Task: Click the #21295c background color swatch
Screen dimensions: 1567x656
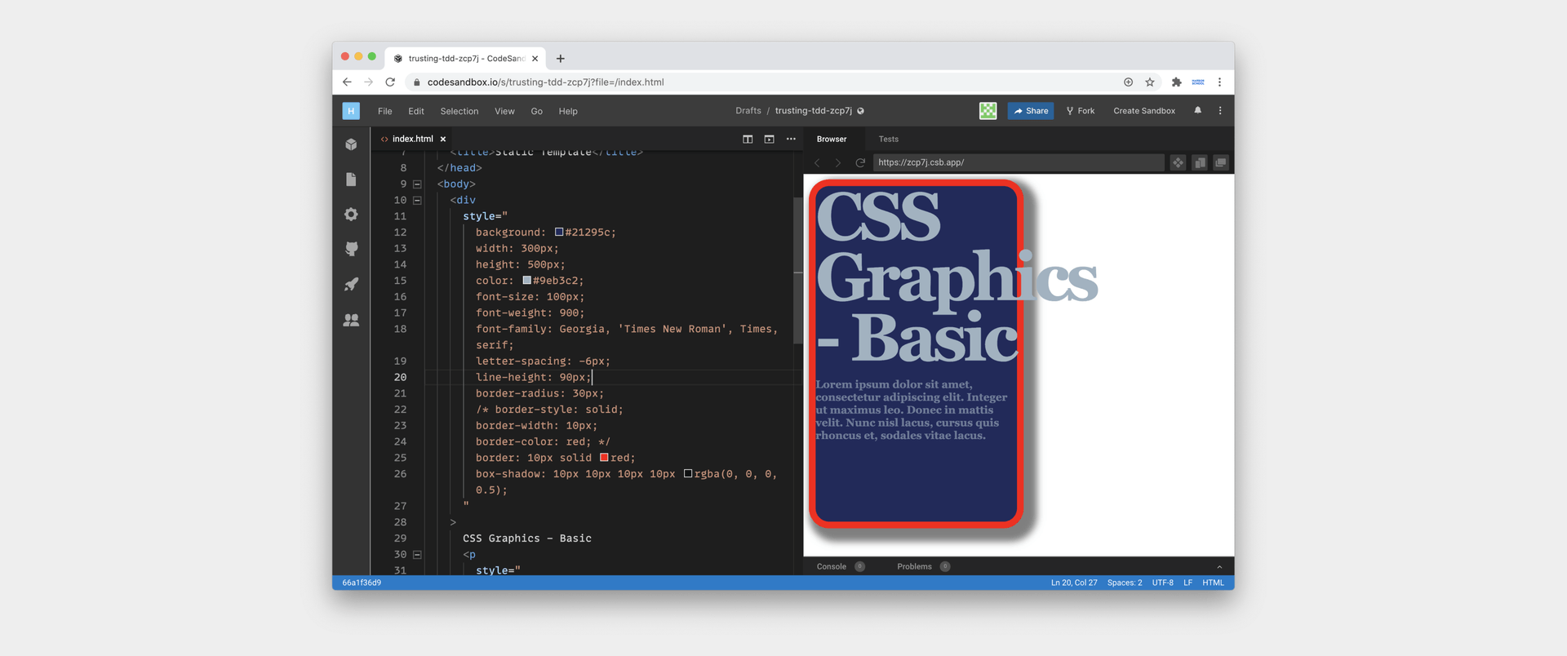Action: 559,232
